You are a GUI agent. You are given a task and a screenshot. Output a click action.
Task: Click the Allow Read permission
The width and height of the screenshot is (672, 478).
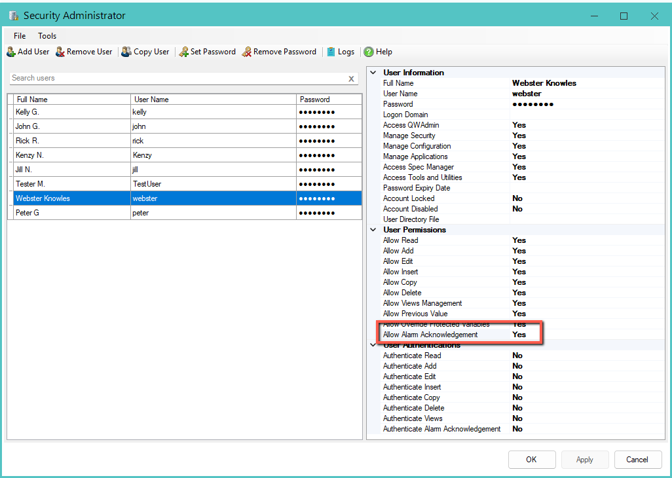(522, 240)
